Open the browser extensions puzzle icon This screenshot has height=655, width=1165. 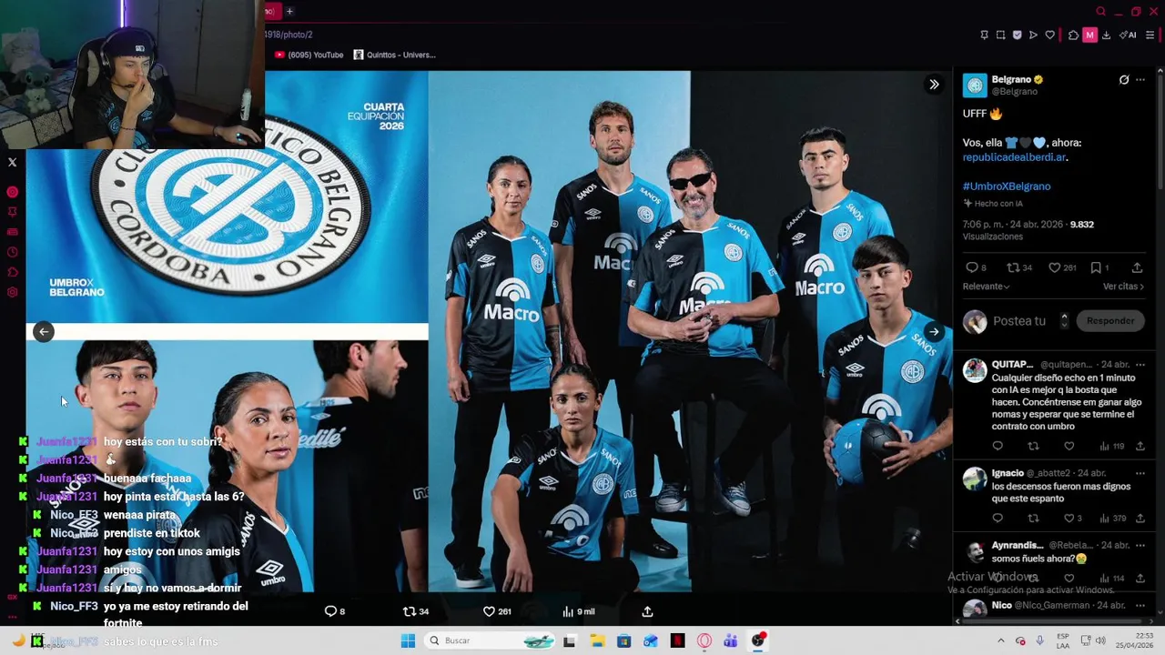tap(1073, 35)
